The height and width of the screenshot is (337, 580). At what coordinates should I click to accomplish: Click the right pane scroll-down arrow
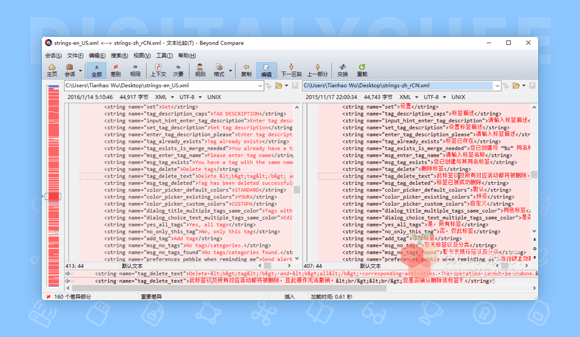point(534,231)
